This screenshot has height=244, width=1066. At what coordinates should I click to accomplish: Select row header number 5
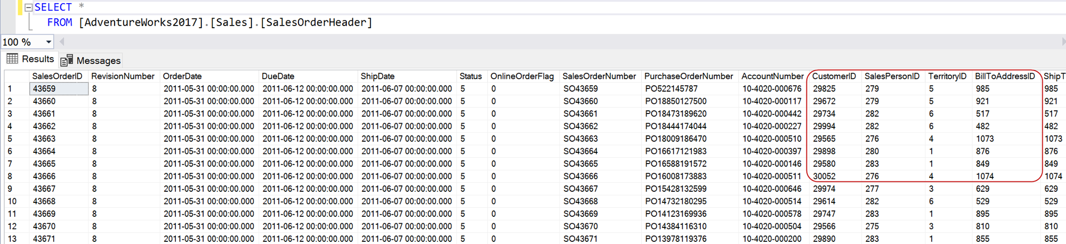(x=17, y=139)
